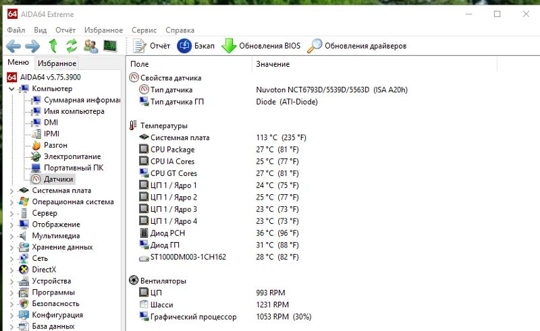Click the green up-level arrow icon

pyautogui.click(x=53, y=46)
